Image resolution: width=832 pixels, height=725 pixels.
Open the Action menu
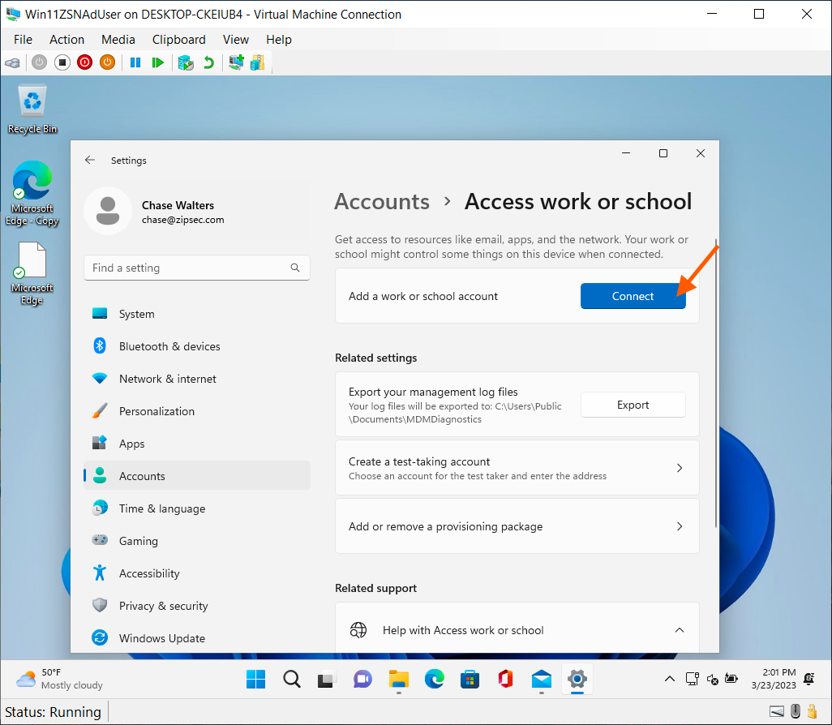66,39
